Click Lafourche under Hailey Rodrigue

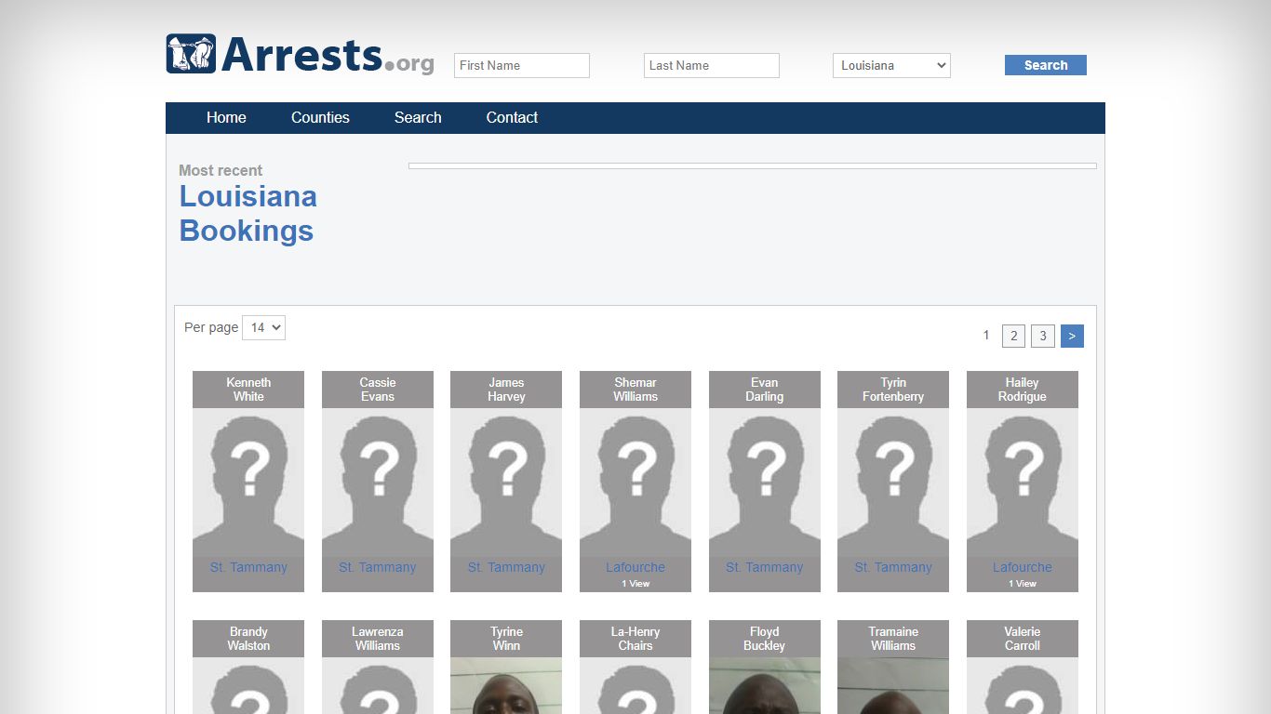1023,567
